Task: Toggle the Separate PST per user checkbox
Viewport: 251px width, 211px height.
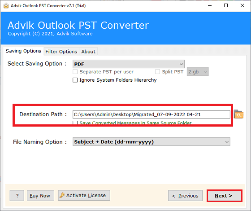Action: click(75, 72)
